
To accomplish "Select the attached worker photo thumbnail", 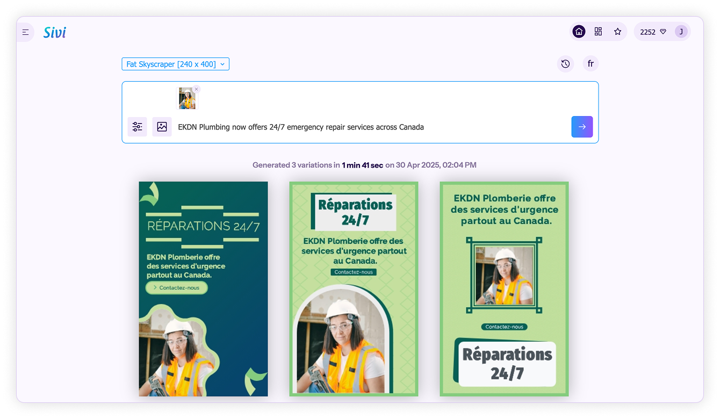I will (x=187, y=98).
